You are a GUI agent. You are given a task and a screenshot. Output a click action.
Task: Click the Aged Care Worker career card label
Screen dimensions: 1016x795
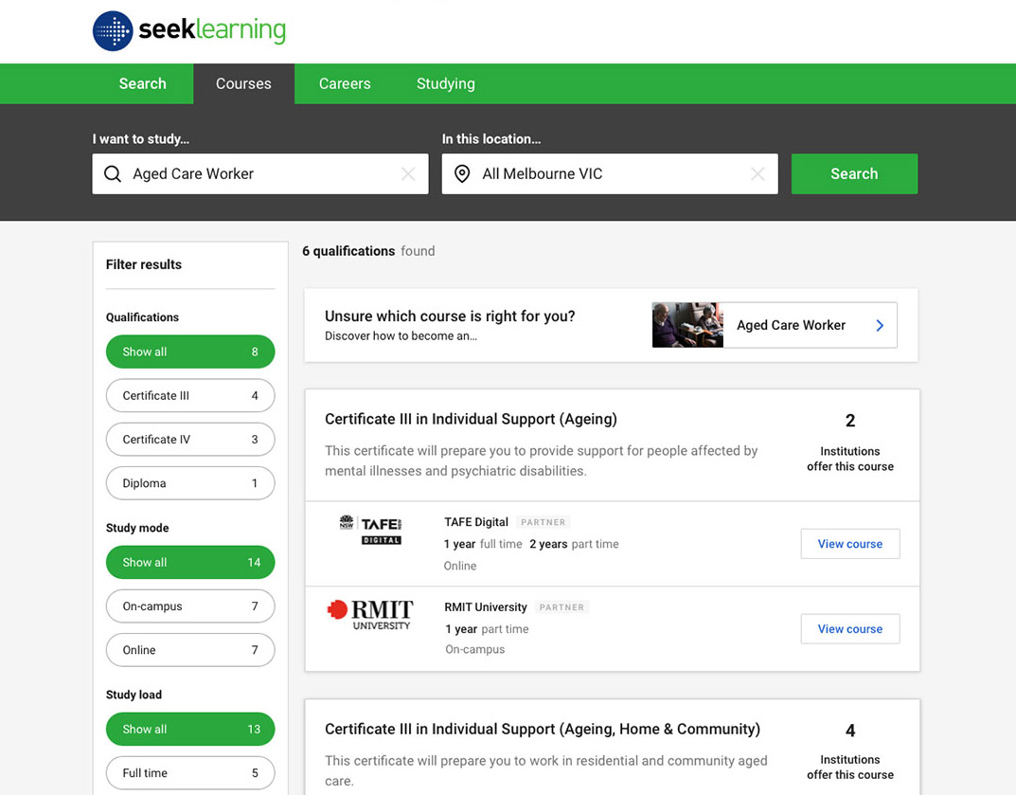792,326
